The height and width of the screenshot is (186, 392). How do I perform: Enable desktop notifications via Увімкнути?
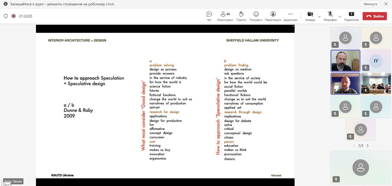[x=370, y=4]
